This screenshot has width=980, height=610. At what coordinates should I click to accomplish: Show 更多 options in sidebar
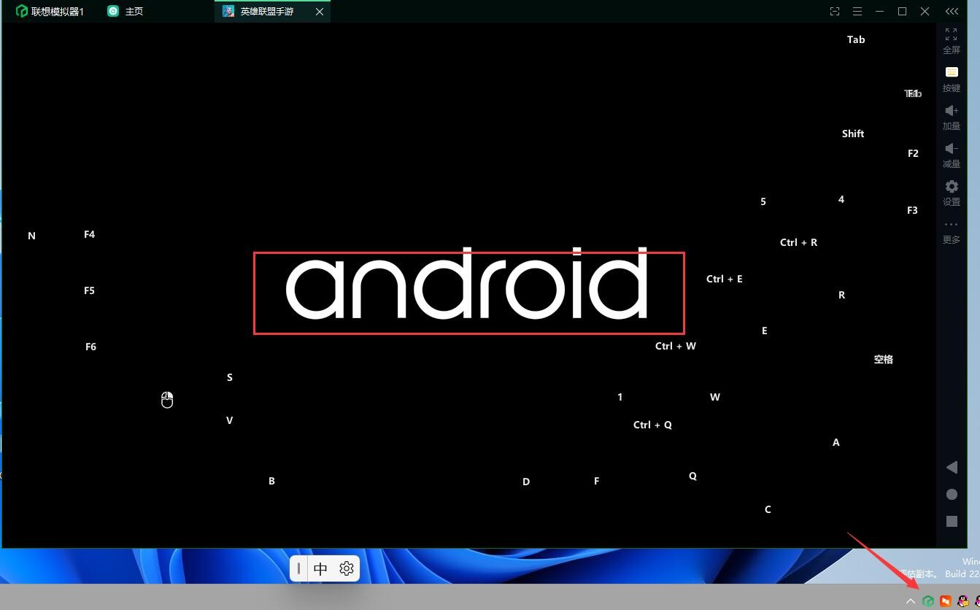[x=951, y=231]
